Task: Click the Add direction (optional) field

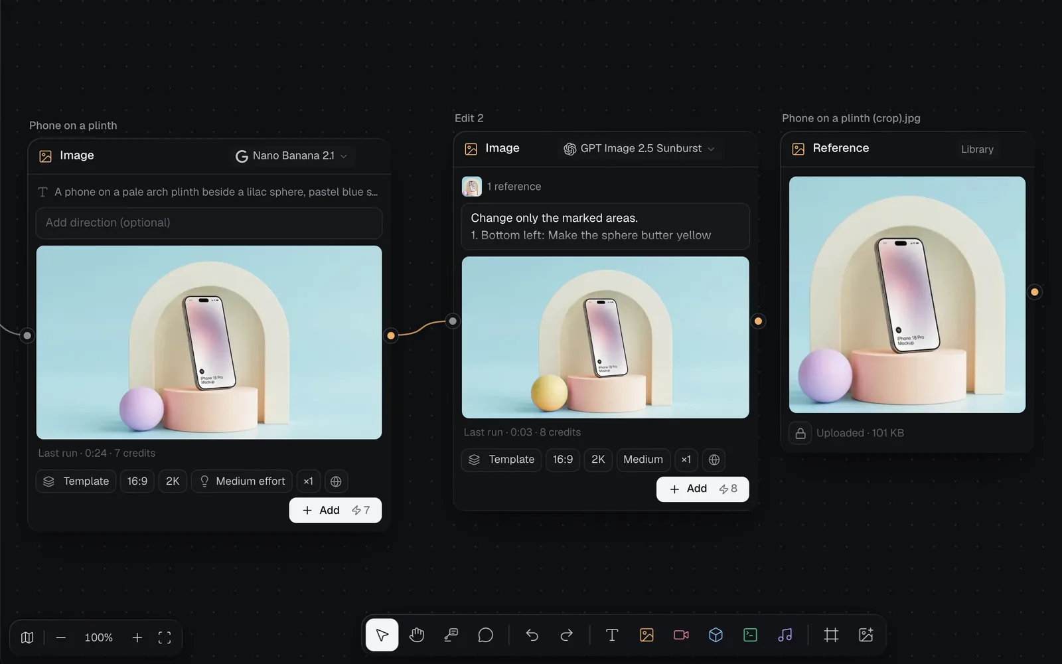Action: coord(209,223)
